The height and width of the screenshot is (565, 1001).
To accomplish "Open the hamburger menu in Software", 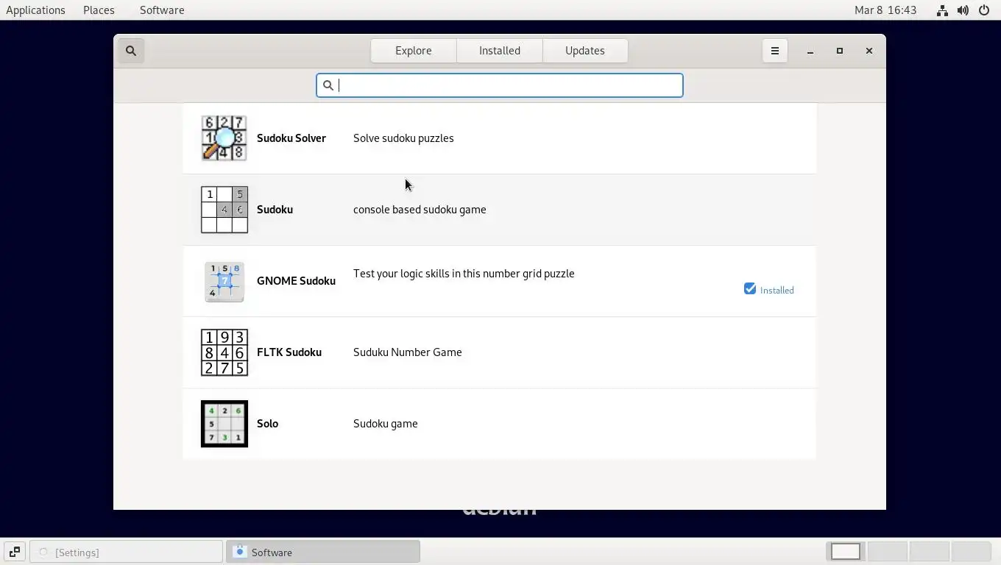I will click(x=774, y=51).
